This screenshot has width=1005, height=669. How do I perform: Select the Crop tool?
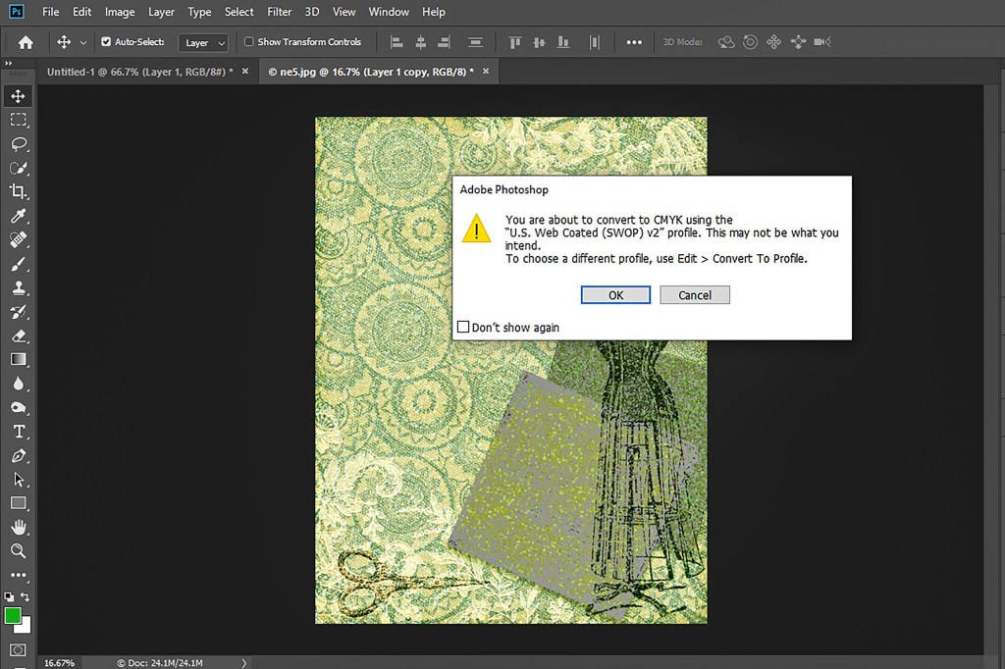click(18, 191)
